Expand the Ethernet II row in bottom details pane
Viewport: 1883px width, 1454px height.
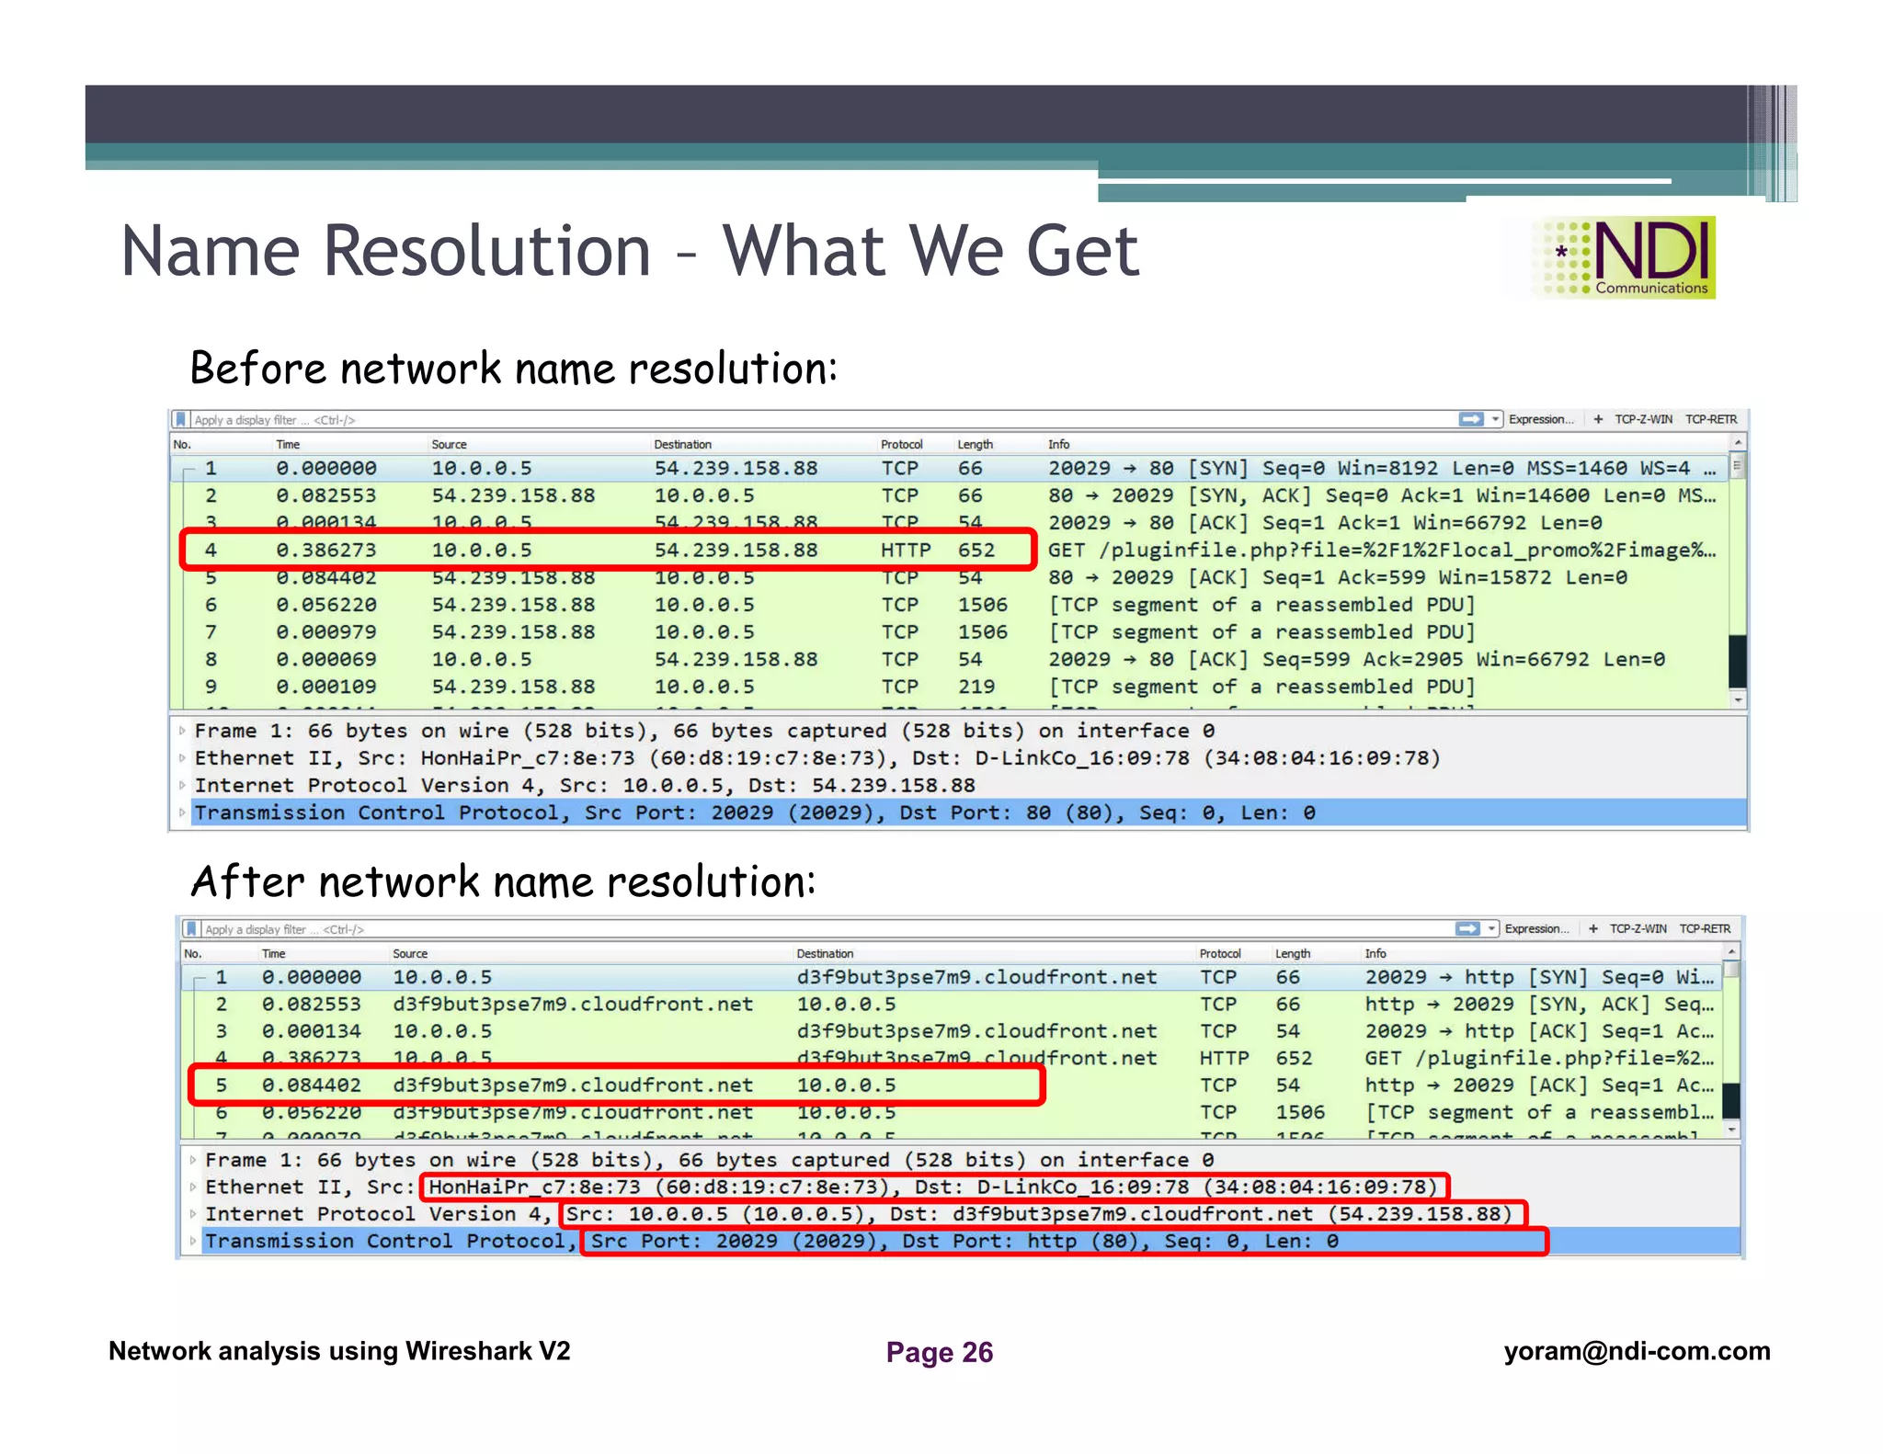[x=192, y=1187]
